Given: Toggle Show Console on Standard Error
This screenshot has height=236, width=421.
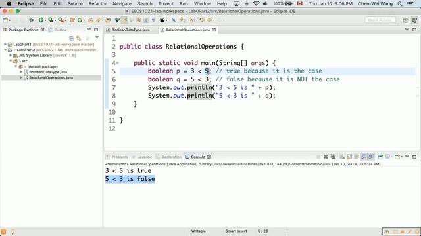Looking at the screenshot, I should 371,157.
